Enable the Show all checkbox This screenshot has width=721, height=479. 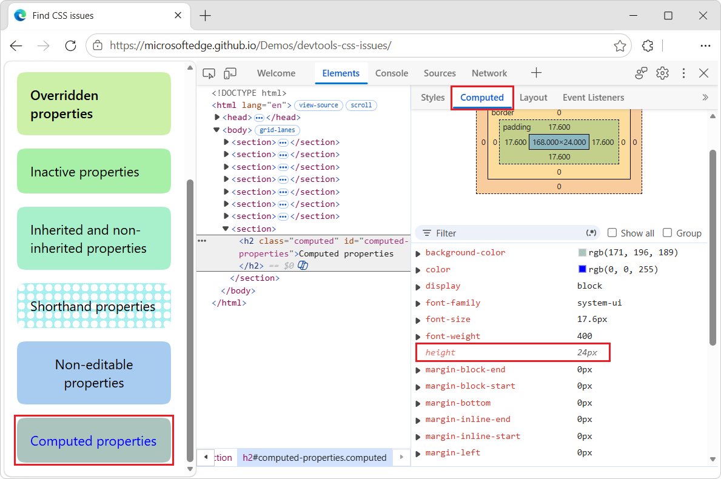(612, 233)
